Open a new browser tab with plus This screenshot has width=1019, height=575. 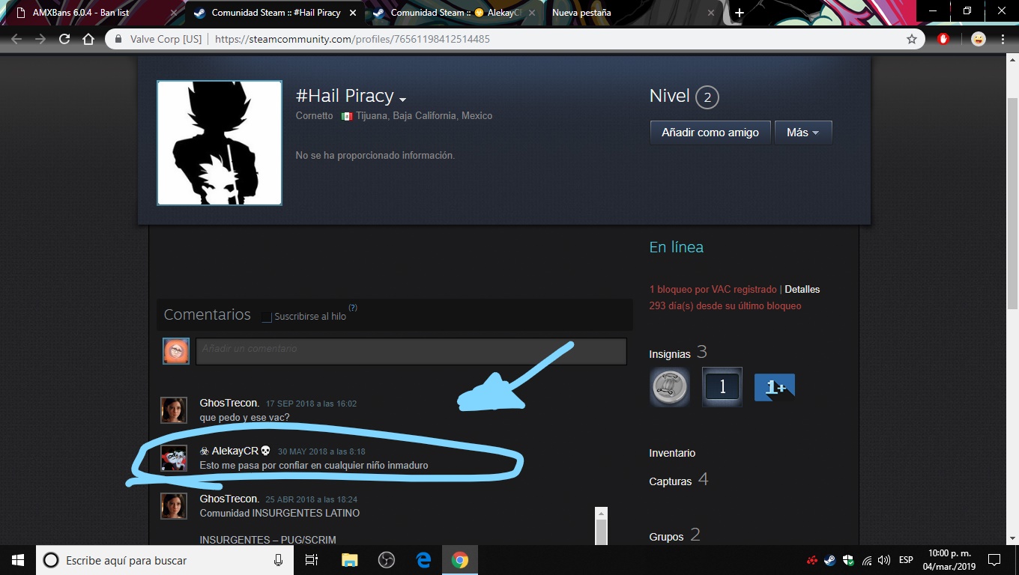point(740,13)
